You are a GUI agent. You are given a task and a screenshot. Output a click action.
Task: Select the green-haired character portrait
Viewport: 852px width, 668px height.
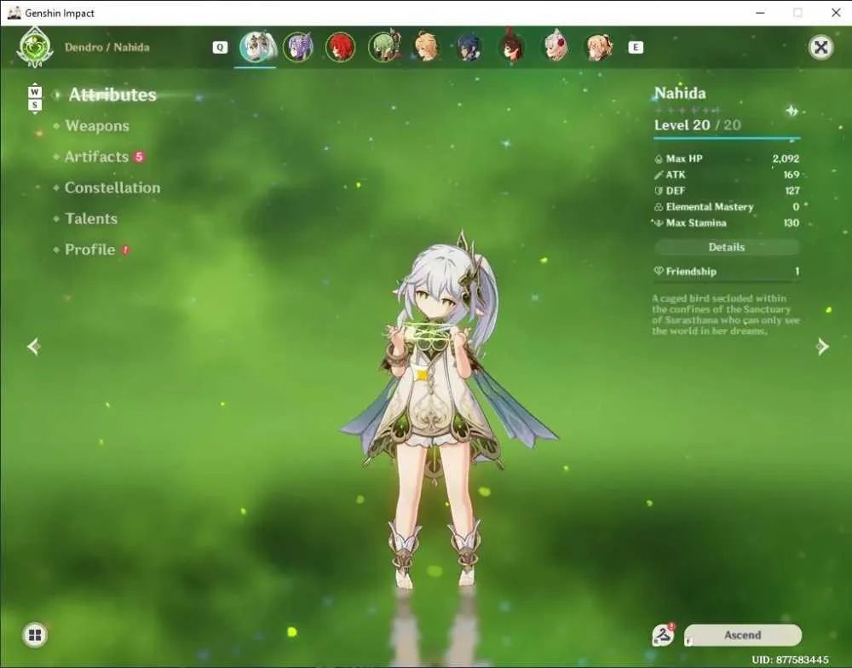pos(385,47)
